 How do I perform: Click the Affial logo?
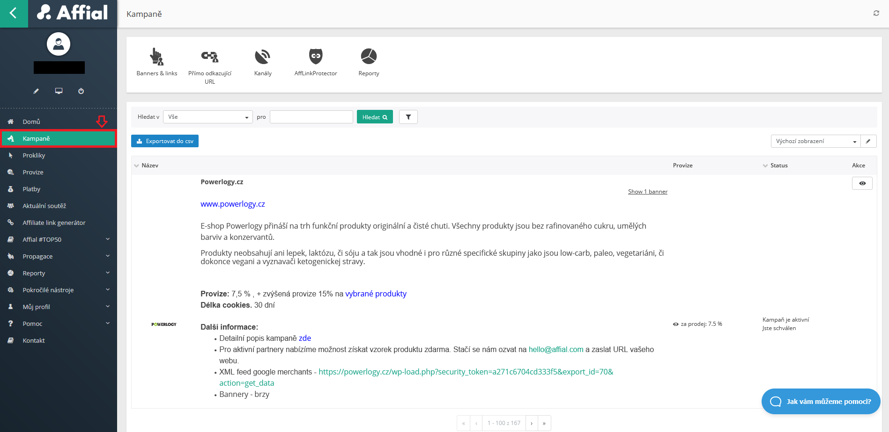[73, 13]
